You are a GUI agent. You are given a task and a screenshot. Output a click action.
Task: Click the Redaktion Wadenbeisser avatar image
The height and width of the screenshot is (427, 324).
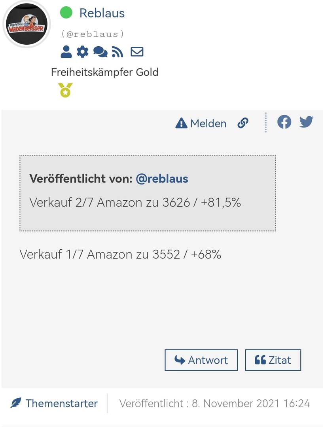pos(26,25)
